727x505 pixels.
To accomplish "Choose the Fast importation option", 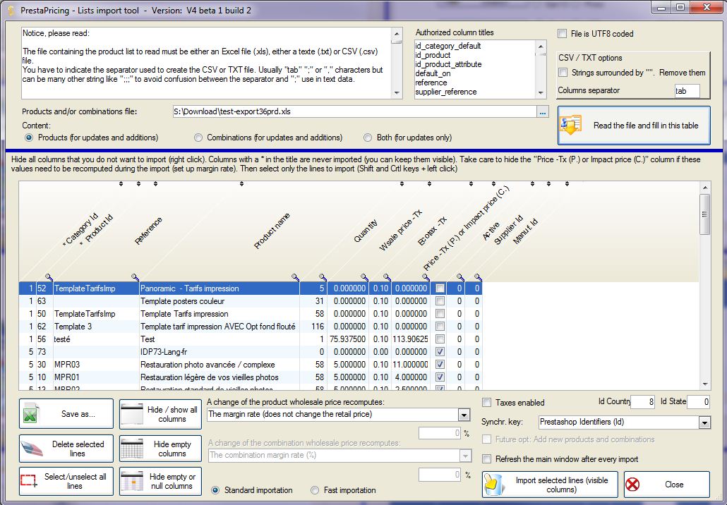I will [x=315, y=490].
